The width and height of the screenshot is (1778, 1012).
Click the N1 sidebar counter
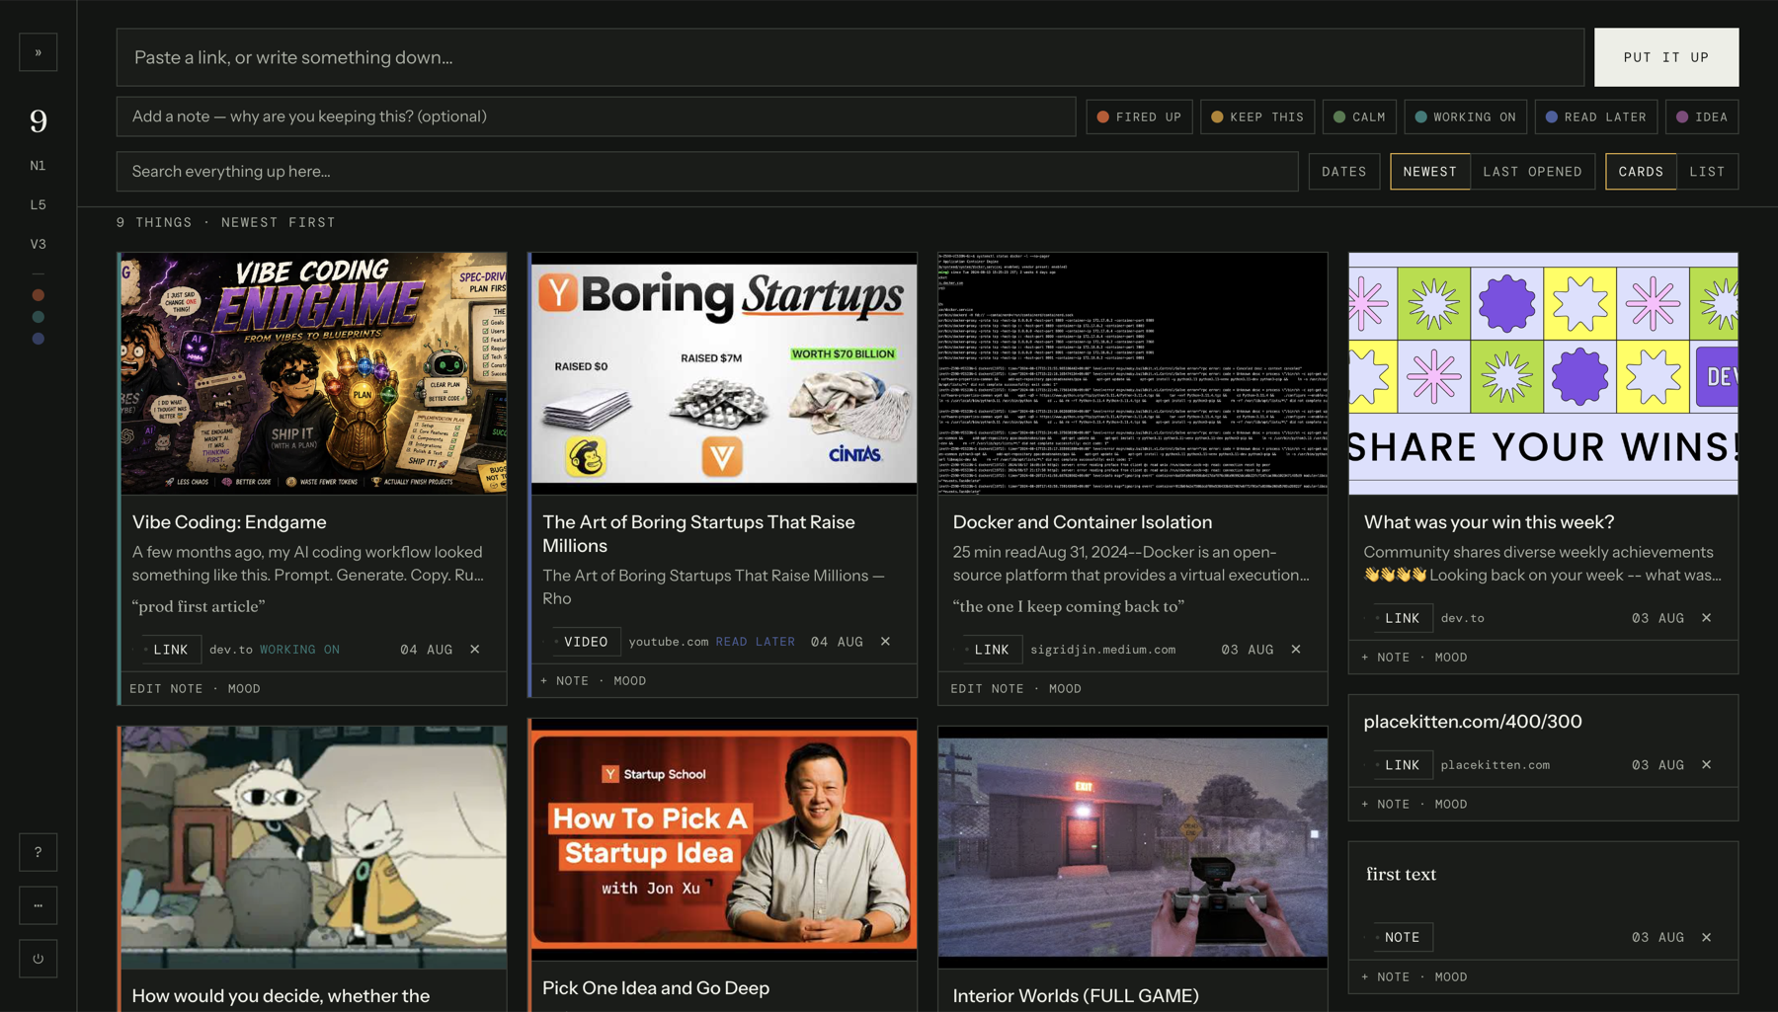click(x=38, y=166)
